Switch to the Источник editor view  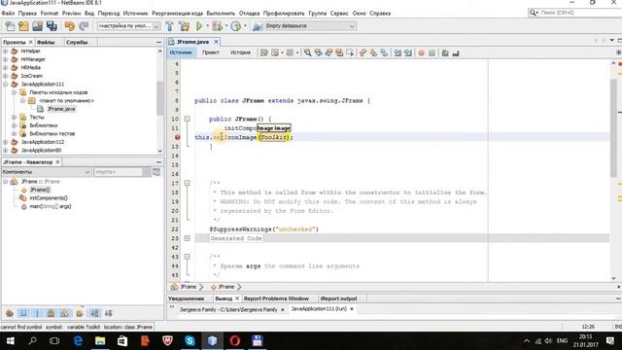tap(181, 52)
